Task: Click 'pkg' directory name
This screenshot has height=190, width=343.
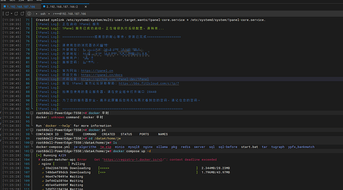Action: click(174, 147)
